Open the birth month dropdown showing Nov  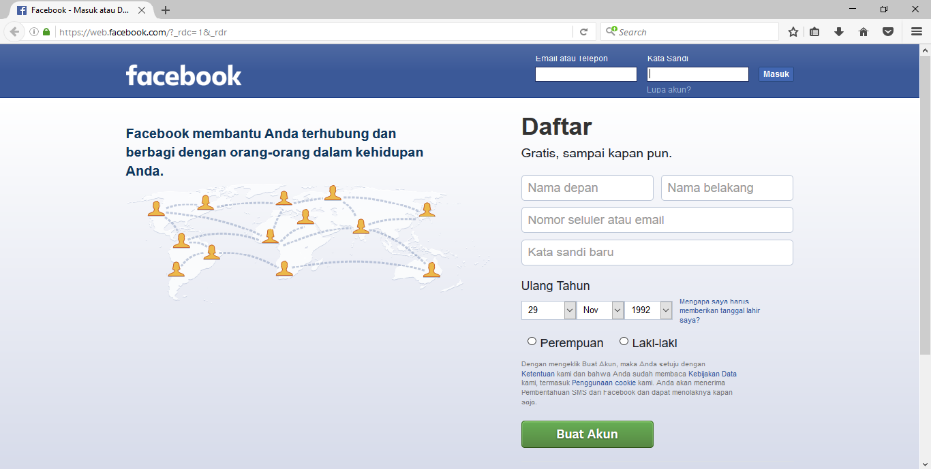tap(599, 310)
